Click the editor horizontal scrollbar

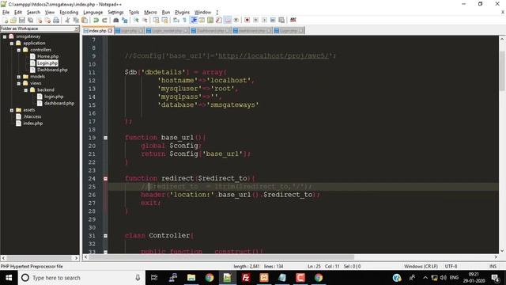(290, 257)
